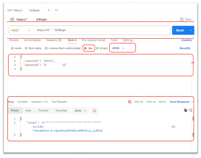
Task: Expand the JSON body format dropdown
Action: 118,48
